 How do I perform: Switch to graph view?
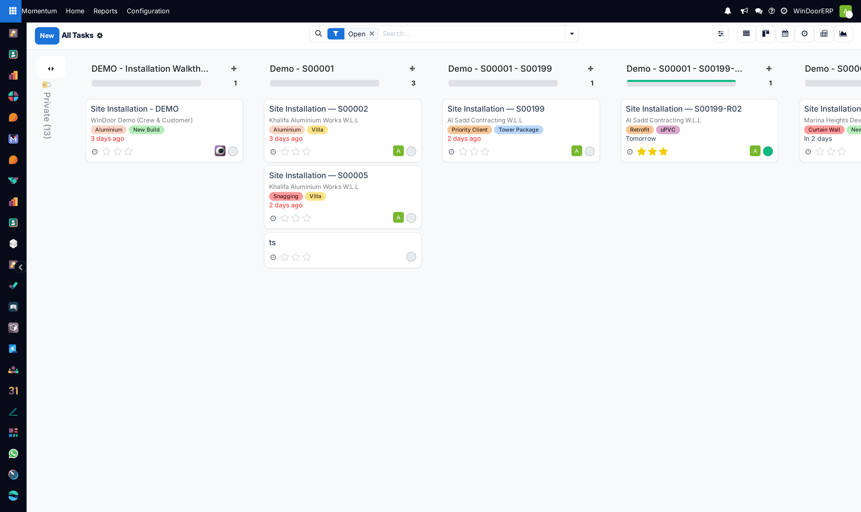[843, 34]
